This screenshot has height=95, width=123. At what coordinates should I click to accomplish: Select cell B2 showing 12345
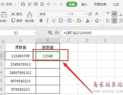tap(48, 56)
